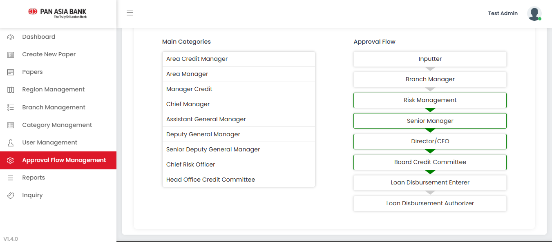This screenshot has width=552, height=242.
Task: Click the Branch Management list icon
Action: (x=11, y=107)
